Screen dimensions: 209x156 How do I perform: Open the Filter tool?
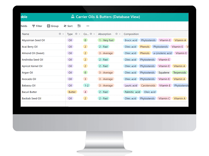pyautogui.click(x=37, y=26)
